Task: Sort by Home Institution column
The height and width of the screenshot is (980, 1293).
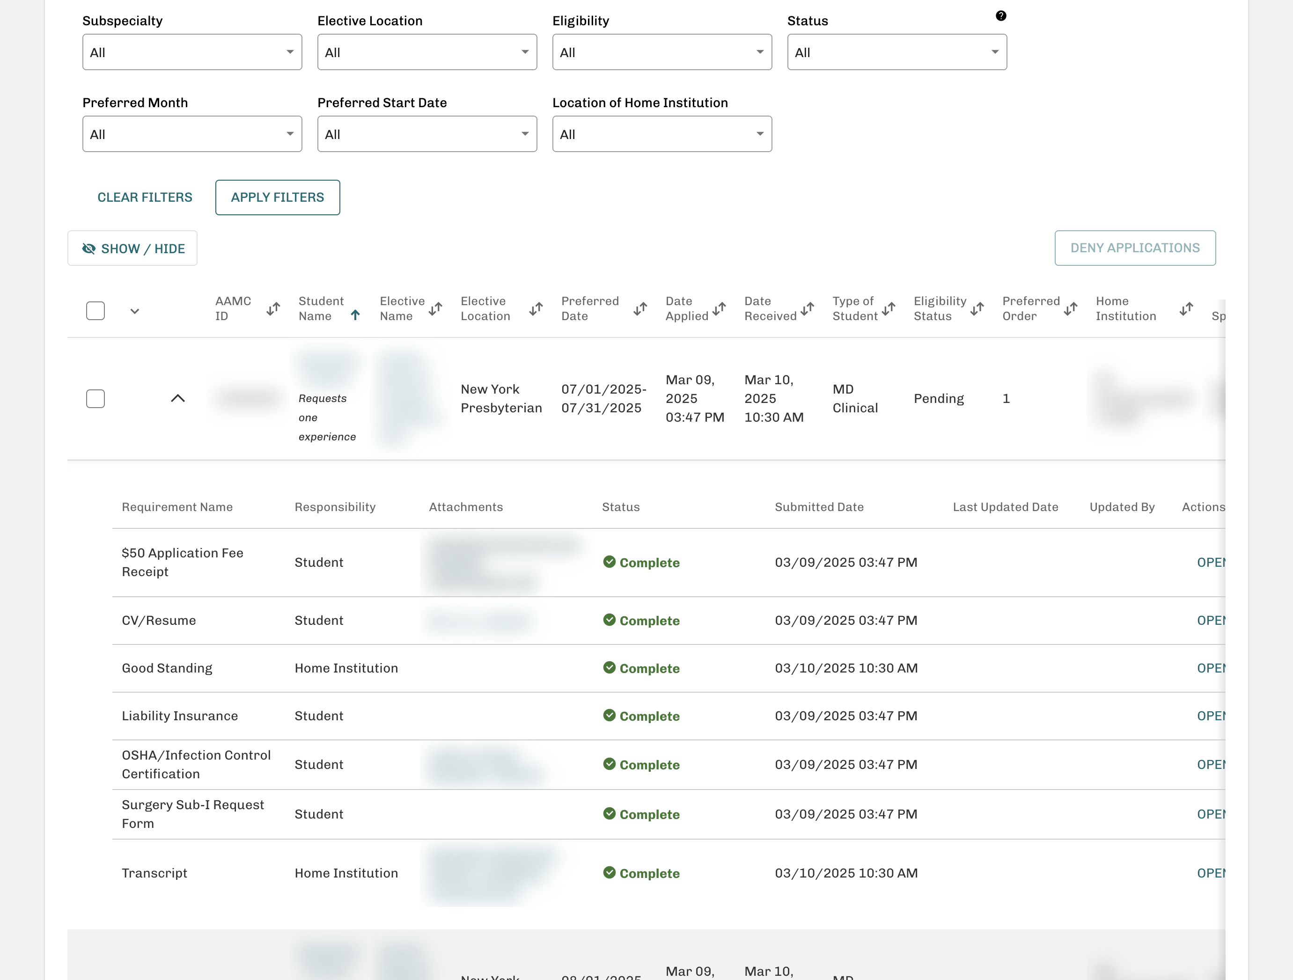Action: [x=1186, y=308]
